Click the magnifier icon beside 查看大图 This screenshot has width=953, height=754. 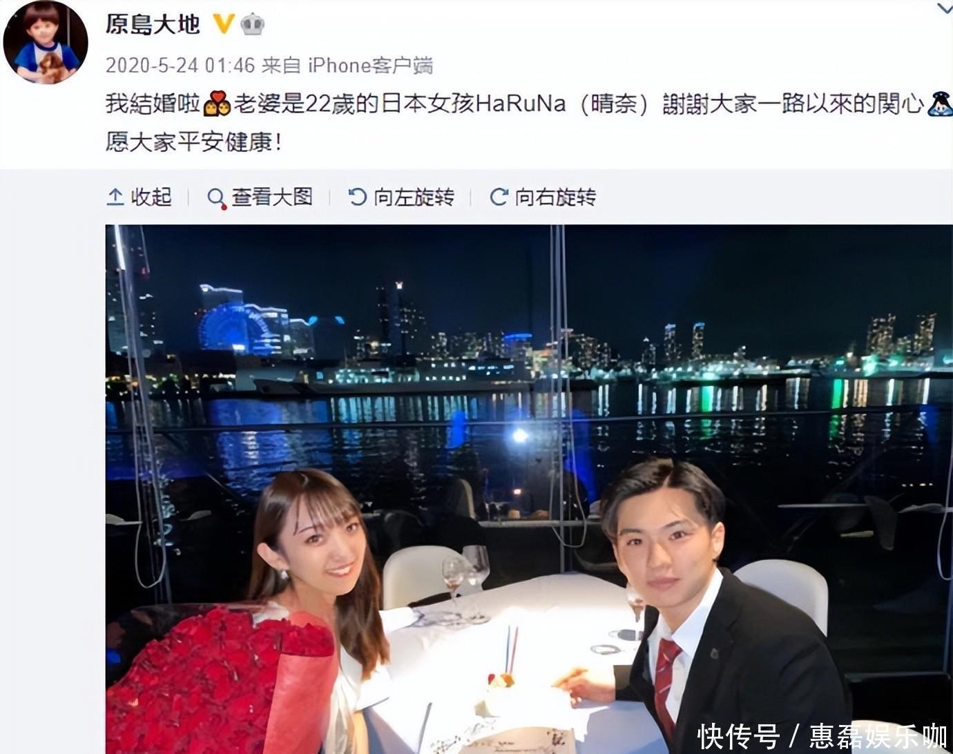216,198
